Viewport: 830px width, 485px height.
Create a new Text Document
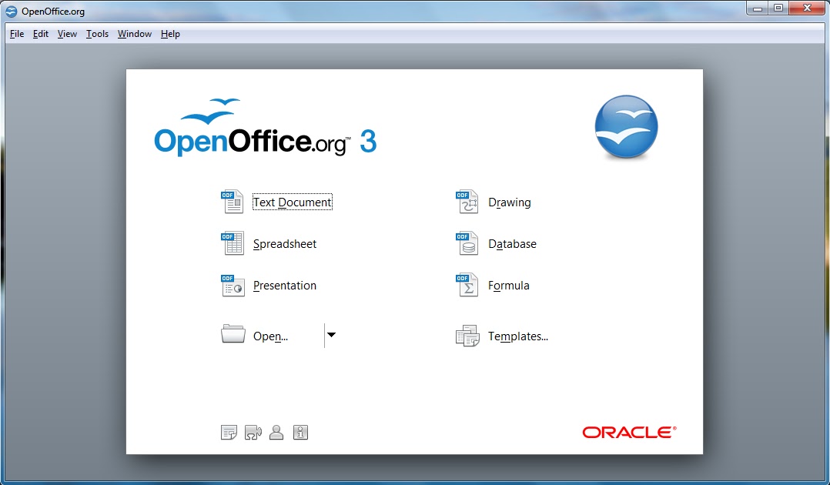click(x=293, y=202)
